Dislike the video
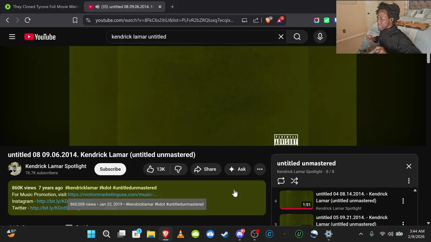 click(178, 169)
